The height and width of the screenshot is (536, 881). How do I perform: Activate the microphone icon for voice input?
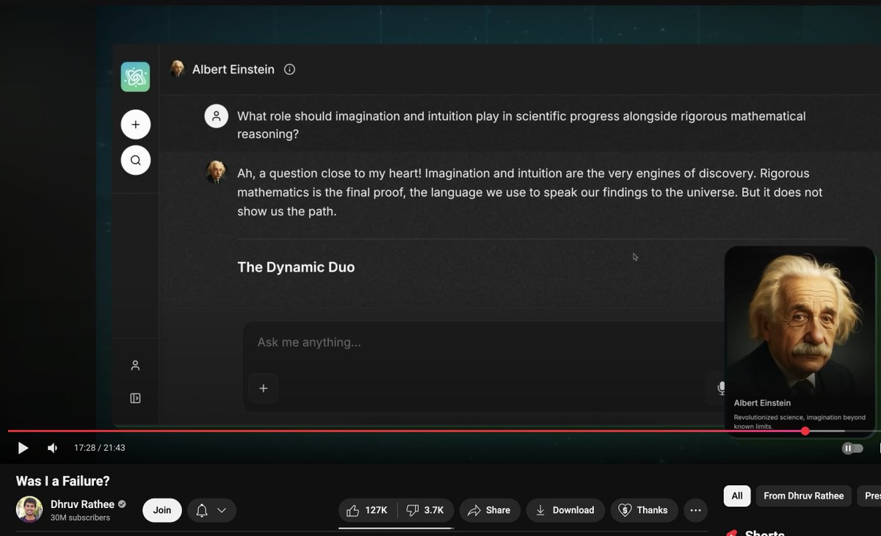pos(720,388)
